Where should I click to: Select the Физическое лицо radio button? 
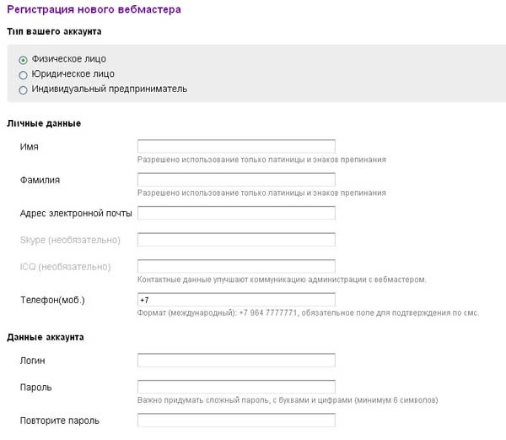pos(23,60)
